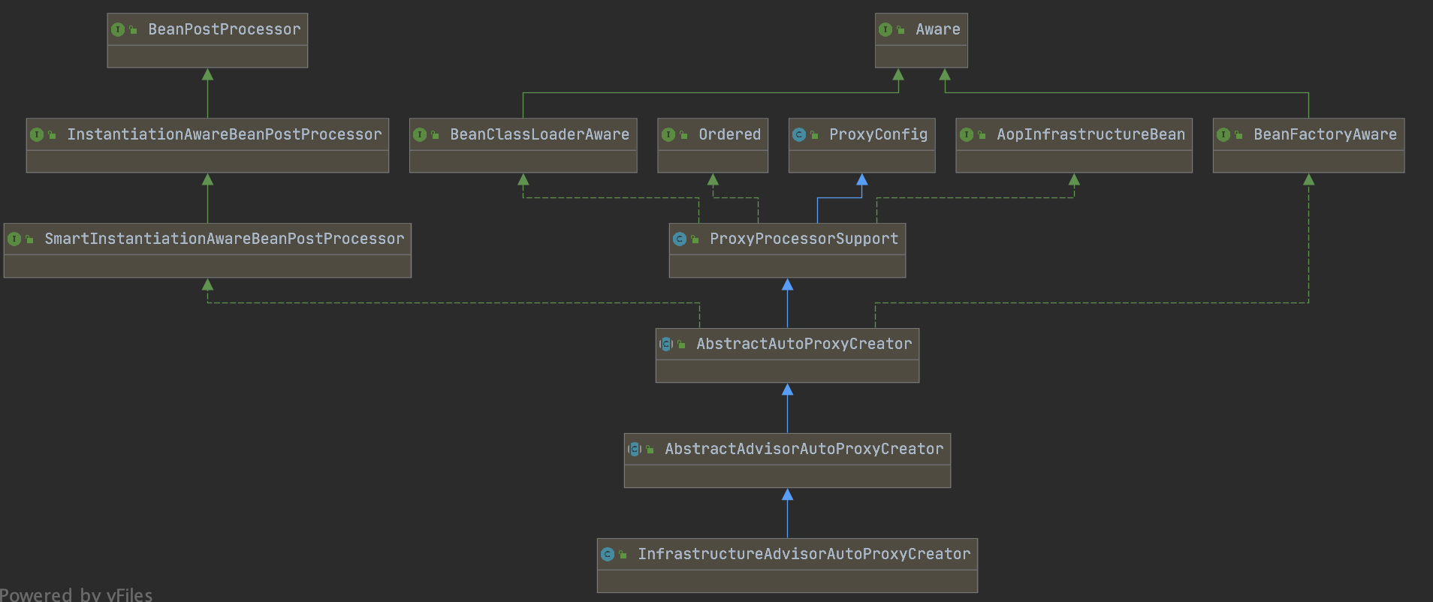Click the interface icon beside Ordered
1433x602 pixels.
[x=668, y=135]
